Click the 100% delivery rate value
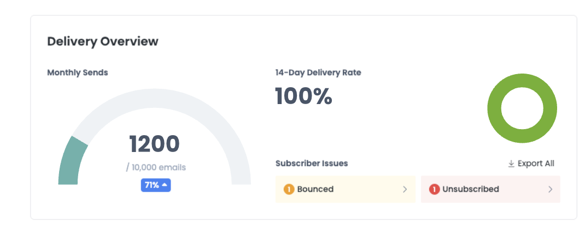The height and width of the screenshot is (231, 585). (x=303, y=96)
